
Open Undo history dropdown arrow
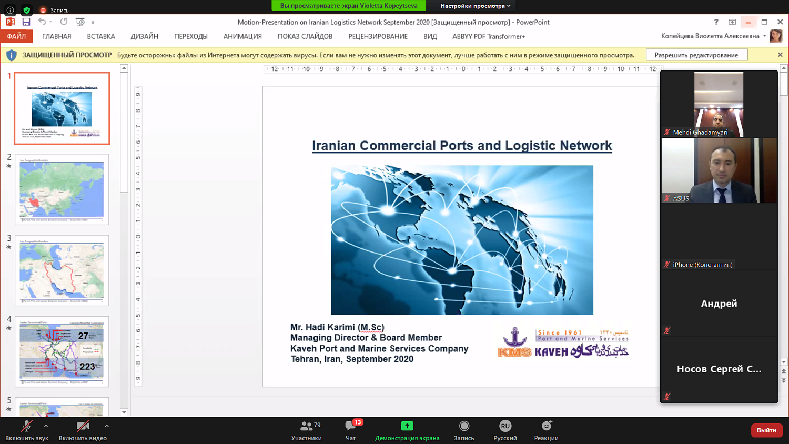click(x=51, y=22)
